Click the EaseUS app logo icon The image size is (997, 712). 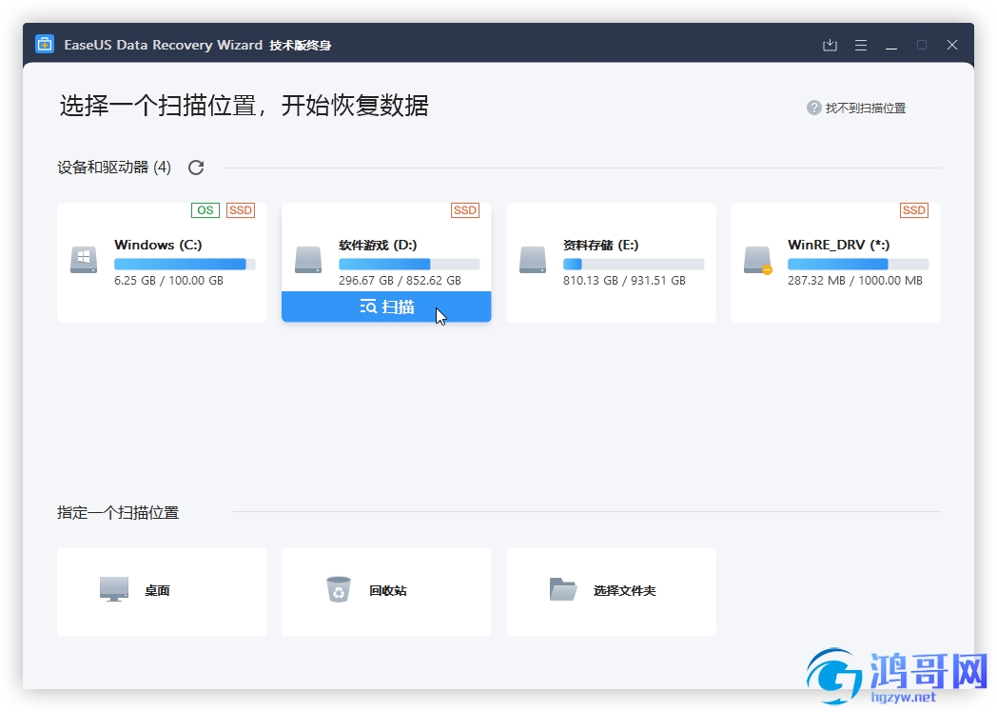point(45,45)
